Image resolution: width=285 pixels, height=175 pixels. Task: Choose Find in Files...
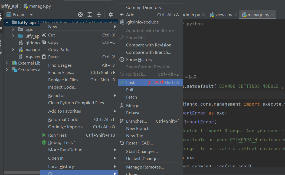tap(79, 73)
